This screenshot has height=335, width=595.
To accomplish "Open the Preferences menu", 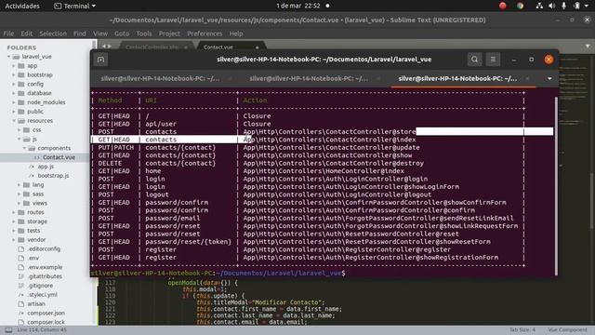I will 205,33.
